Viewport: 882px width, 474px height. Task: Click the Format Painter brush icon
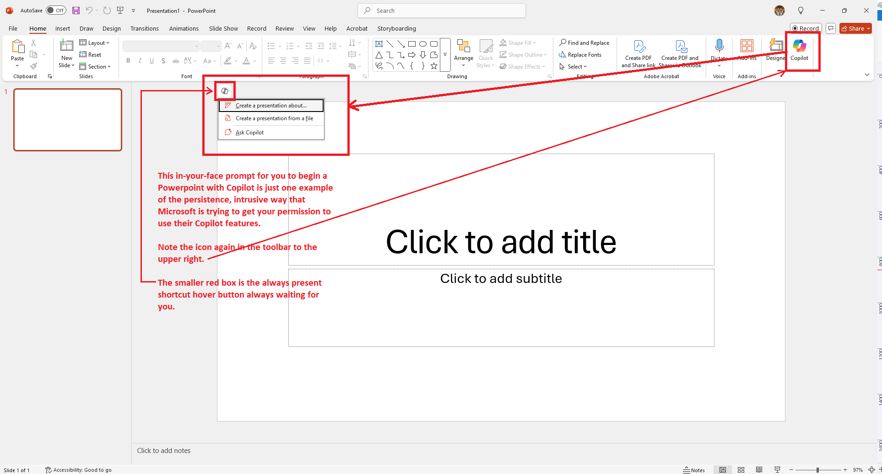point(33,66)
